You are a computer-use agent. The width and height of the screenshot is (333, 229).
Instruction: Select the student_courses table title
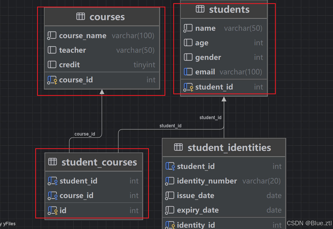tap(99, 162)
